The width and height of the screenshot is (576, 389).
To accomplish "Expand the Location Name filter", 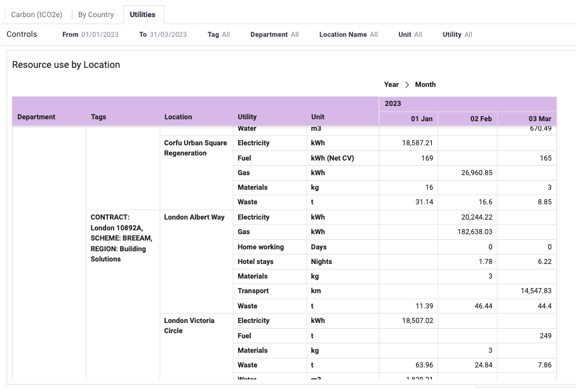I will [x=348, y=34].
